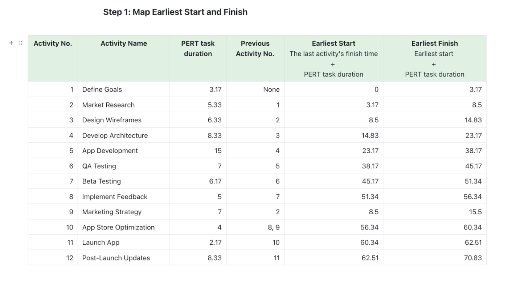Select the Earliest Finish column header

[x=435, y=58]
